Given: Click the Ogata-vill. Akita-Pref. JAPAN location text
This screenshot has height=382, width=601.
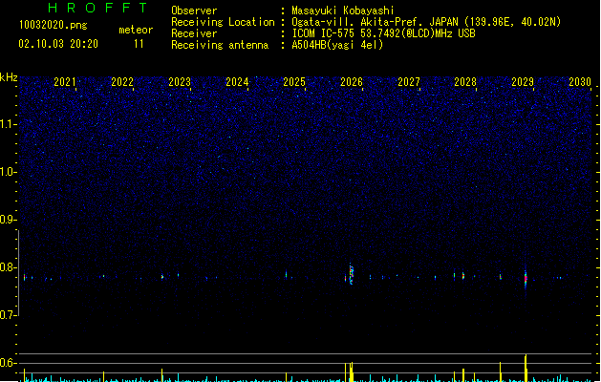Looking at the screenshot, I should 426,22.
